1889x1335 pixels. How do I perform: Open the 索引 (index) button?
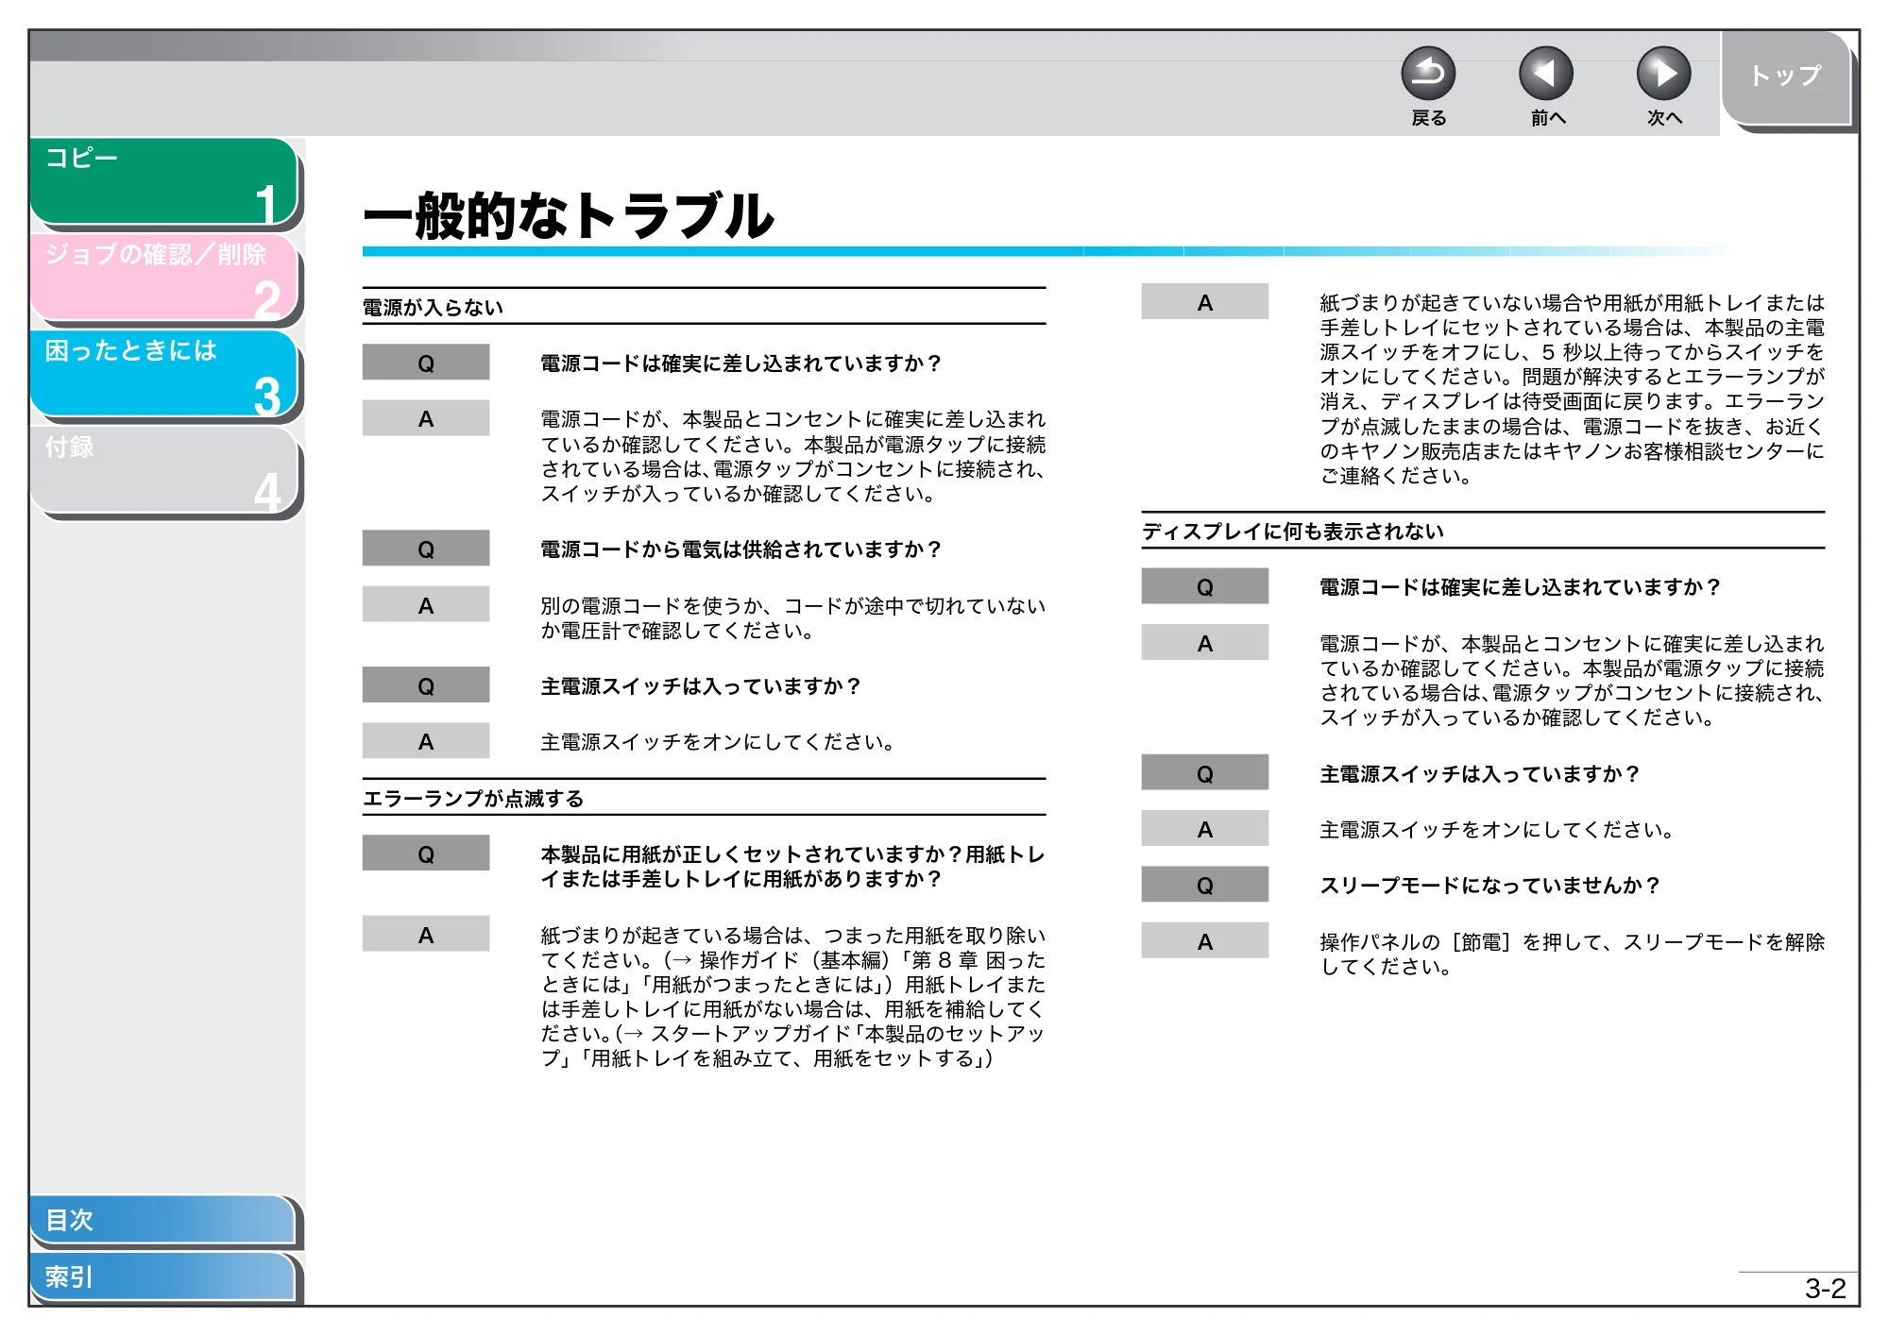(x=162, y=1276)
